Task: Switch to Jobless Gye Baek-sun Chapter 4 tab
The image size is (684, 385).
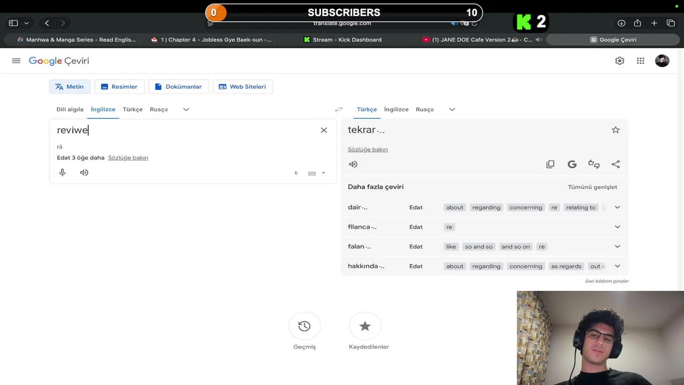Action: pyautogui.click(x=212, y=40)
